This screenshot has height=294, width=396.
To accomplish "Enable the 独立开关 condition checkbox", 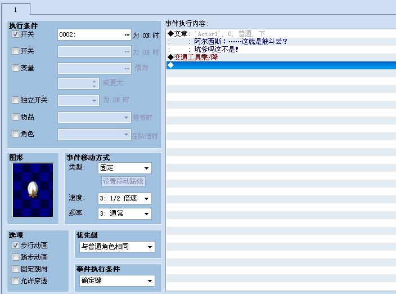I will pyautogui.click(x=15, y=100).
